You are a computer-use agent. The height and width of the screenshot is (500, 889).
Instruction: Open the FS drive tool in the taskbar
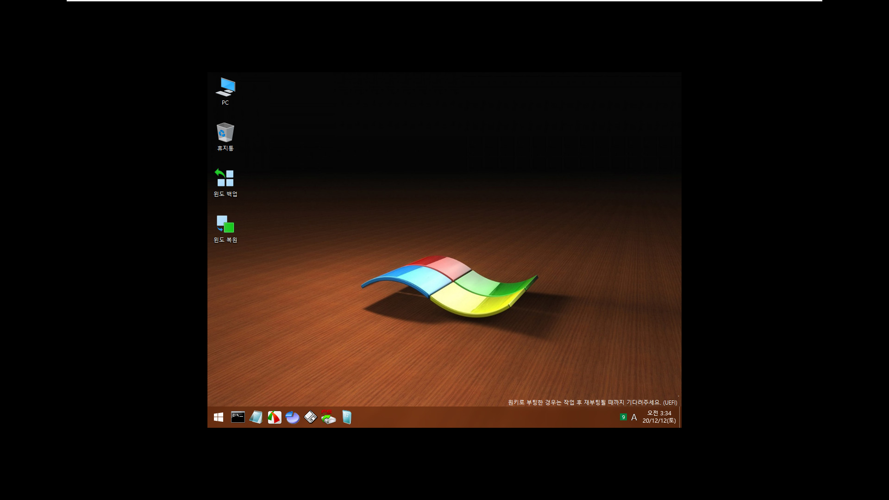coord(328,417)
